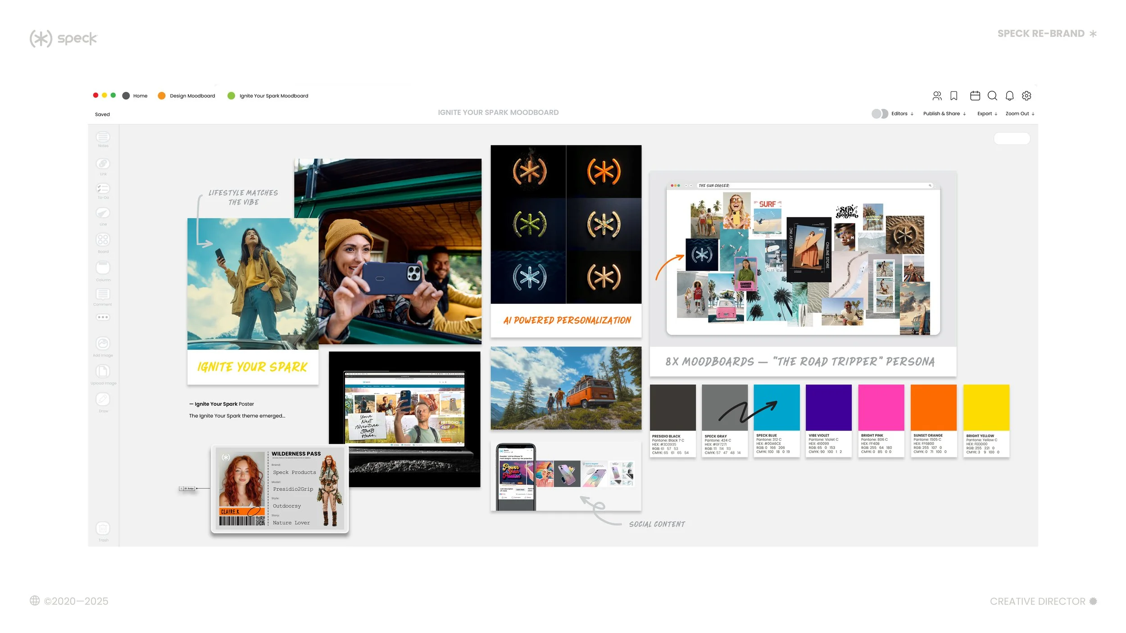Click the Link tool icon
Screen dimensions: 1126x633
pyautogui.click(x=103, y=164)
